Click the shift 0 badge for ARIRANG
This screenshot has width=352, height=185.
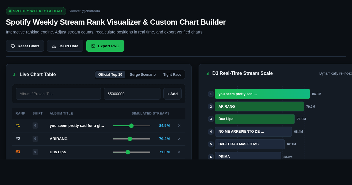35,139
